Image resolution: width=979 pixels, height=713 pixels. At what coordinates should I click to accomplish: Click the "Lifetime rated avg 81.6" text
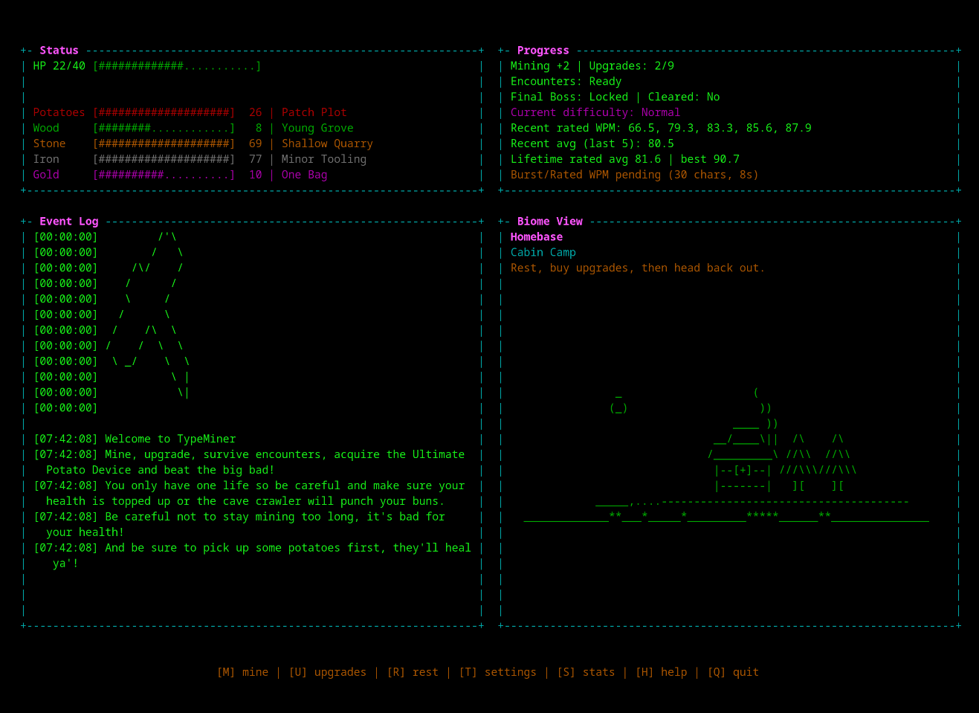point(586,159)
